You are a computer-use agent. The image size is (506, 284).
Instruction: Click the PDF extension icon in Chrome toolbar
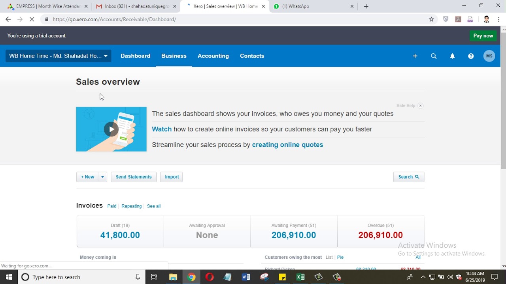(470, 19)
